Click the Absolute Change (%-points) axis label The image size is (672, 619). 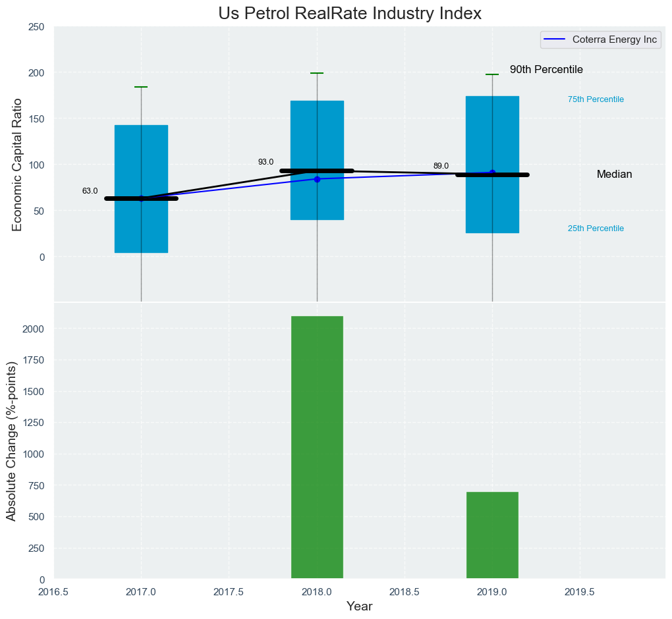[x=11, y=441]
